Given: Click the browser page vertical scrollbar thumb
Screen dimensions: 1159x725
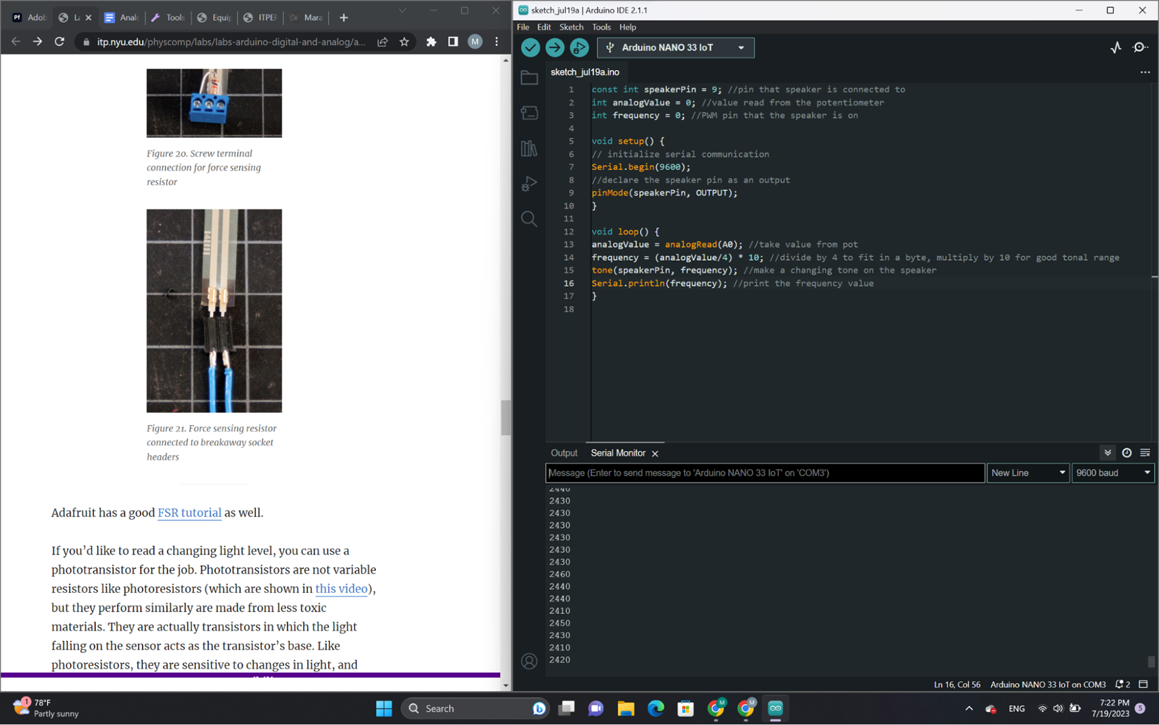Looking at the screenshot, I should click(x=506, y=418).
